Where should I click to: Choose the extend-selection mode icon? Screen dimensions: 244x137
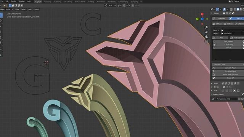[13, 6]
